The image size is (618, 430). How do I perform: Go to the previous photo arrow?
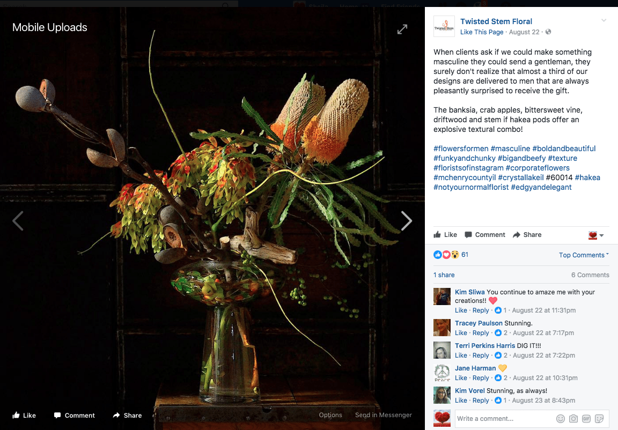pyautogui.click(x=18, y=220)
